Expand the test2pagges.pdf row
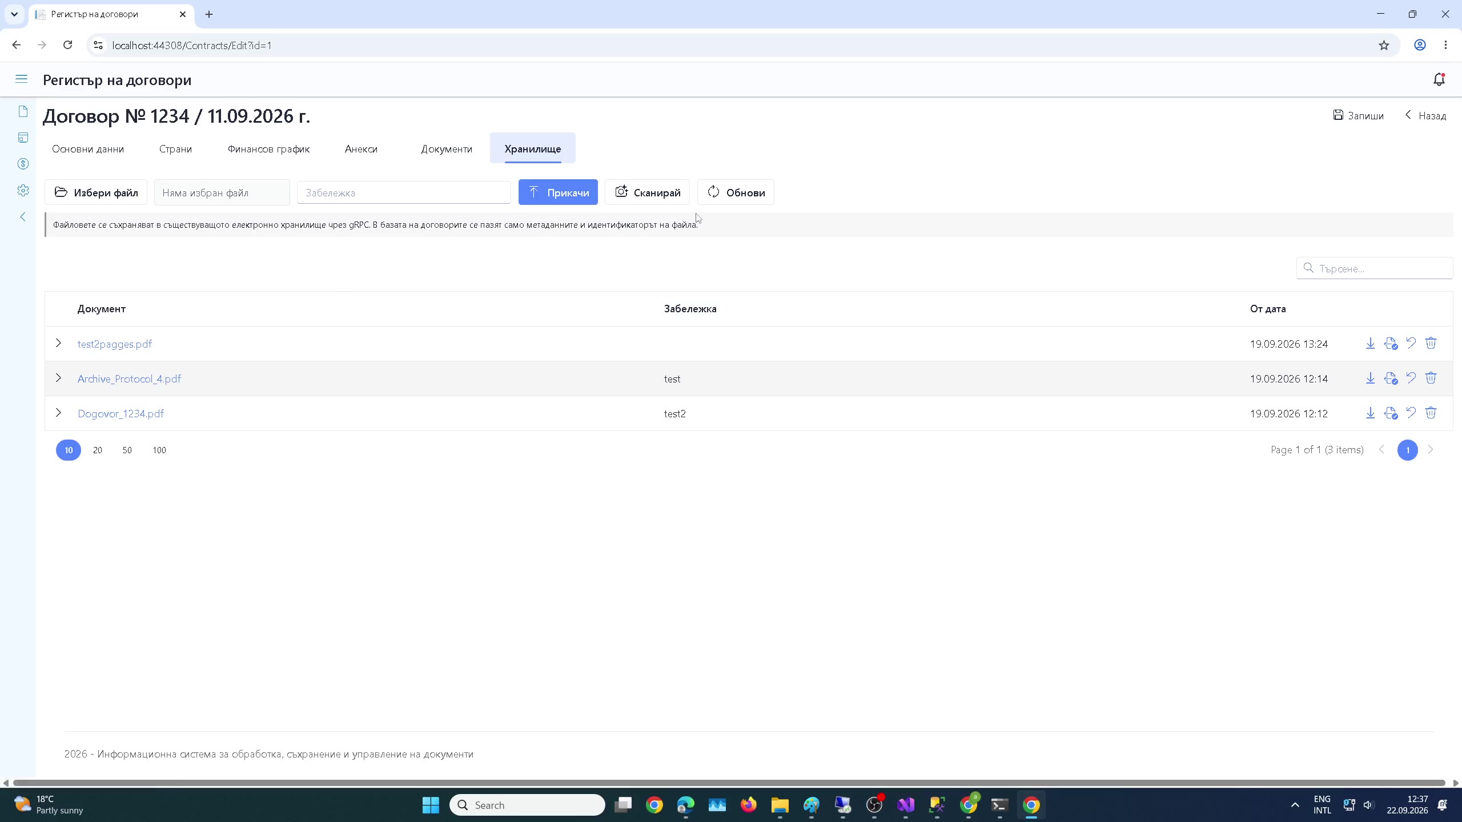1462x822 pixels. pyautogui.click(x=58, y=343)
